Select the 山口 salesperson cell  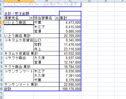(47, 40)
